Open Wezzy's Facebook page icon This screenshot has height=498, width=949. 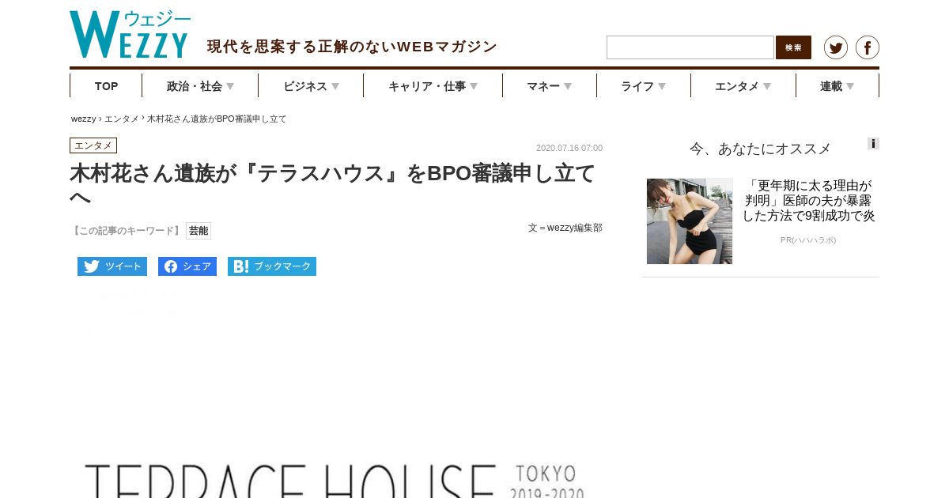tap(868, 47)
